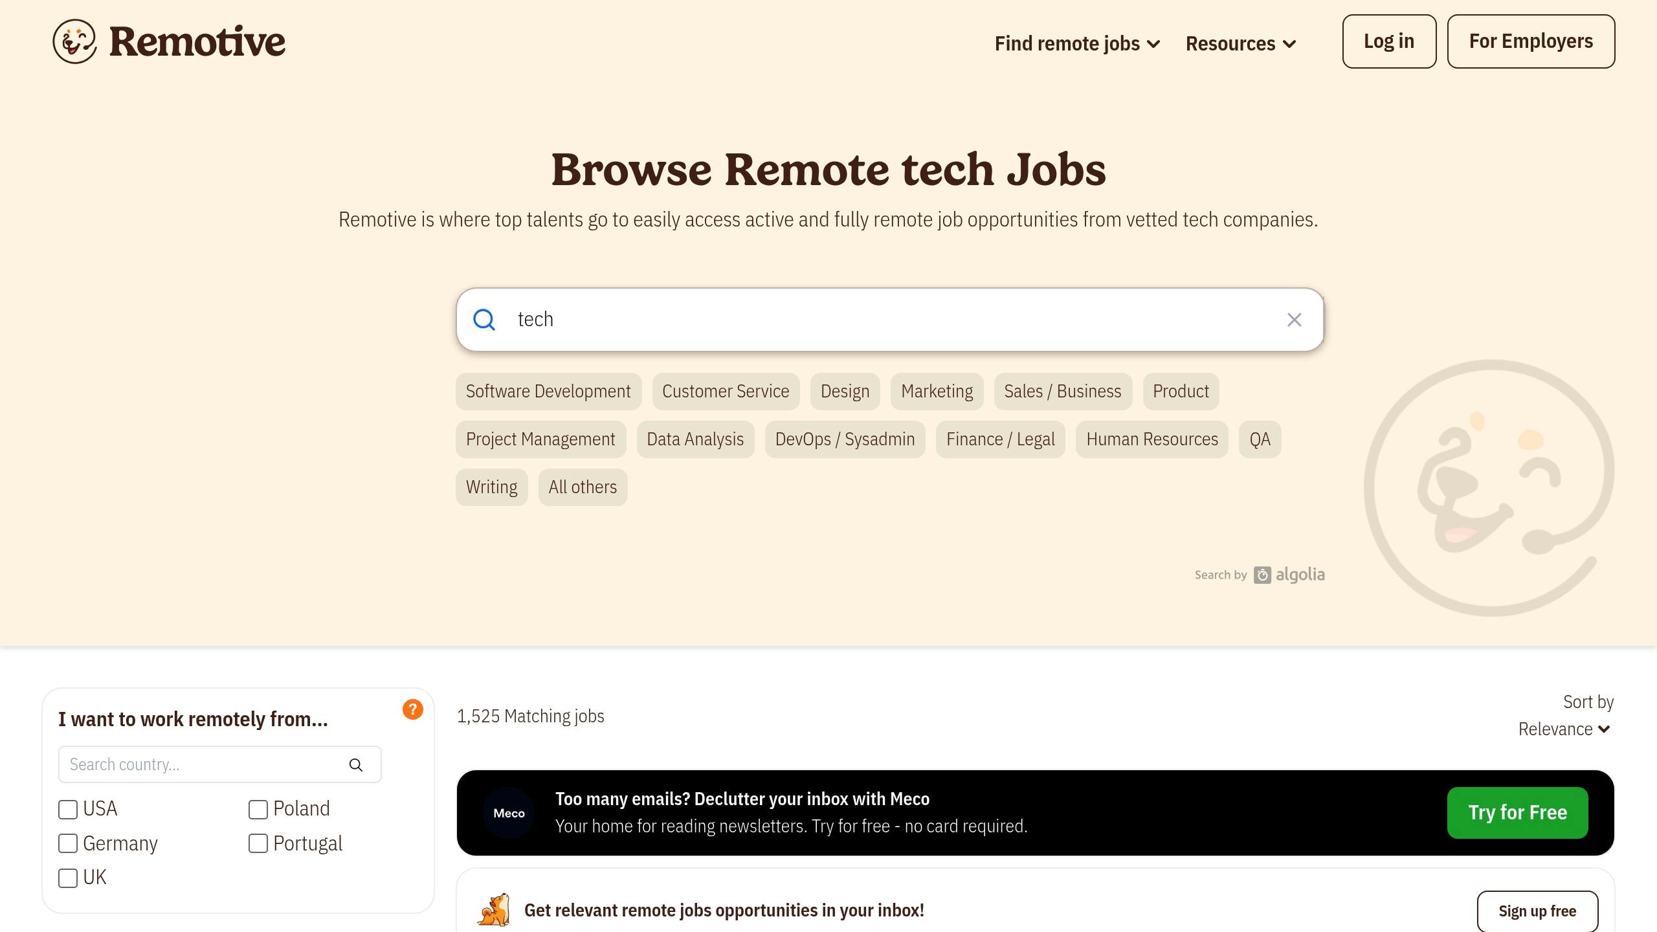
Task: Click the Remotive fox mascot icon
Action: (73, 41)
